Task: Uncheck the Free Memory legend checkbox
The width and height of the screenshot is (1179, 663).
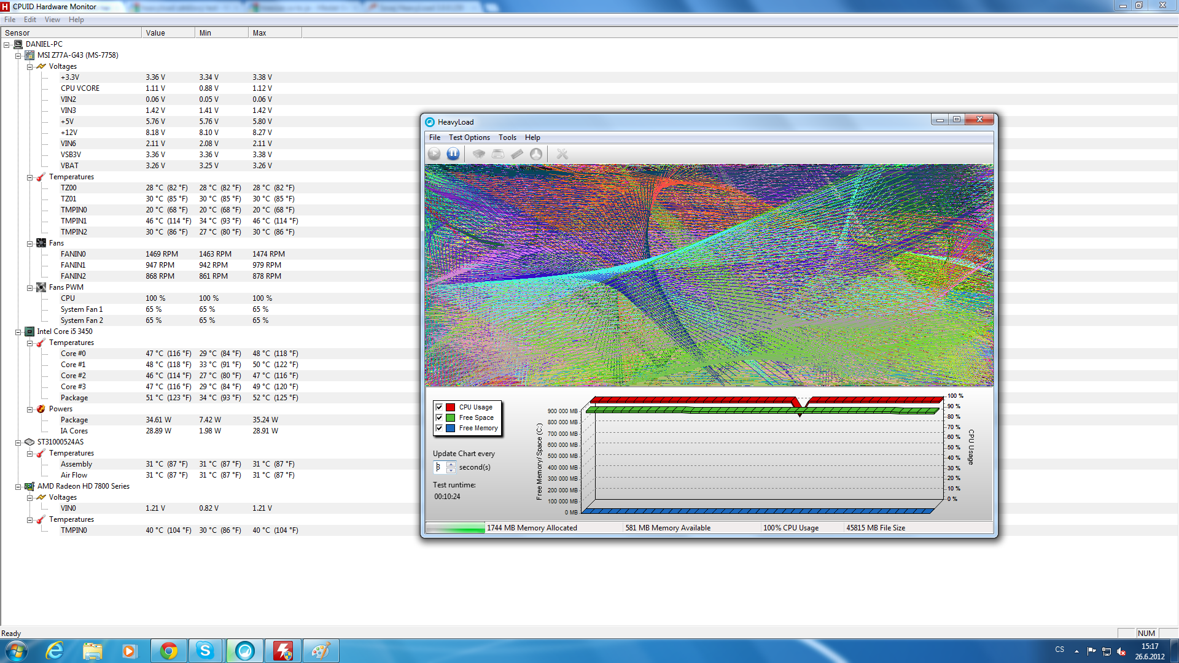Action: (x=439, y=428)
